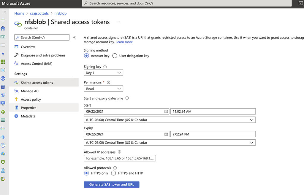Open the Start time zone dropdown
This screenshot has height=195, width=304.
[x=170, y=120]
